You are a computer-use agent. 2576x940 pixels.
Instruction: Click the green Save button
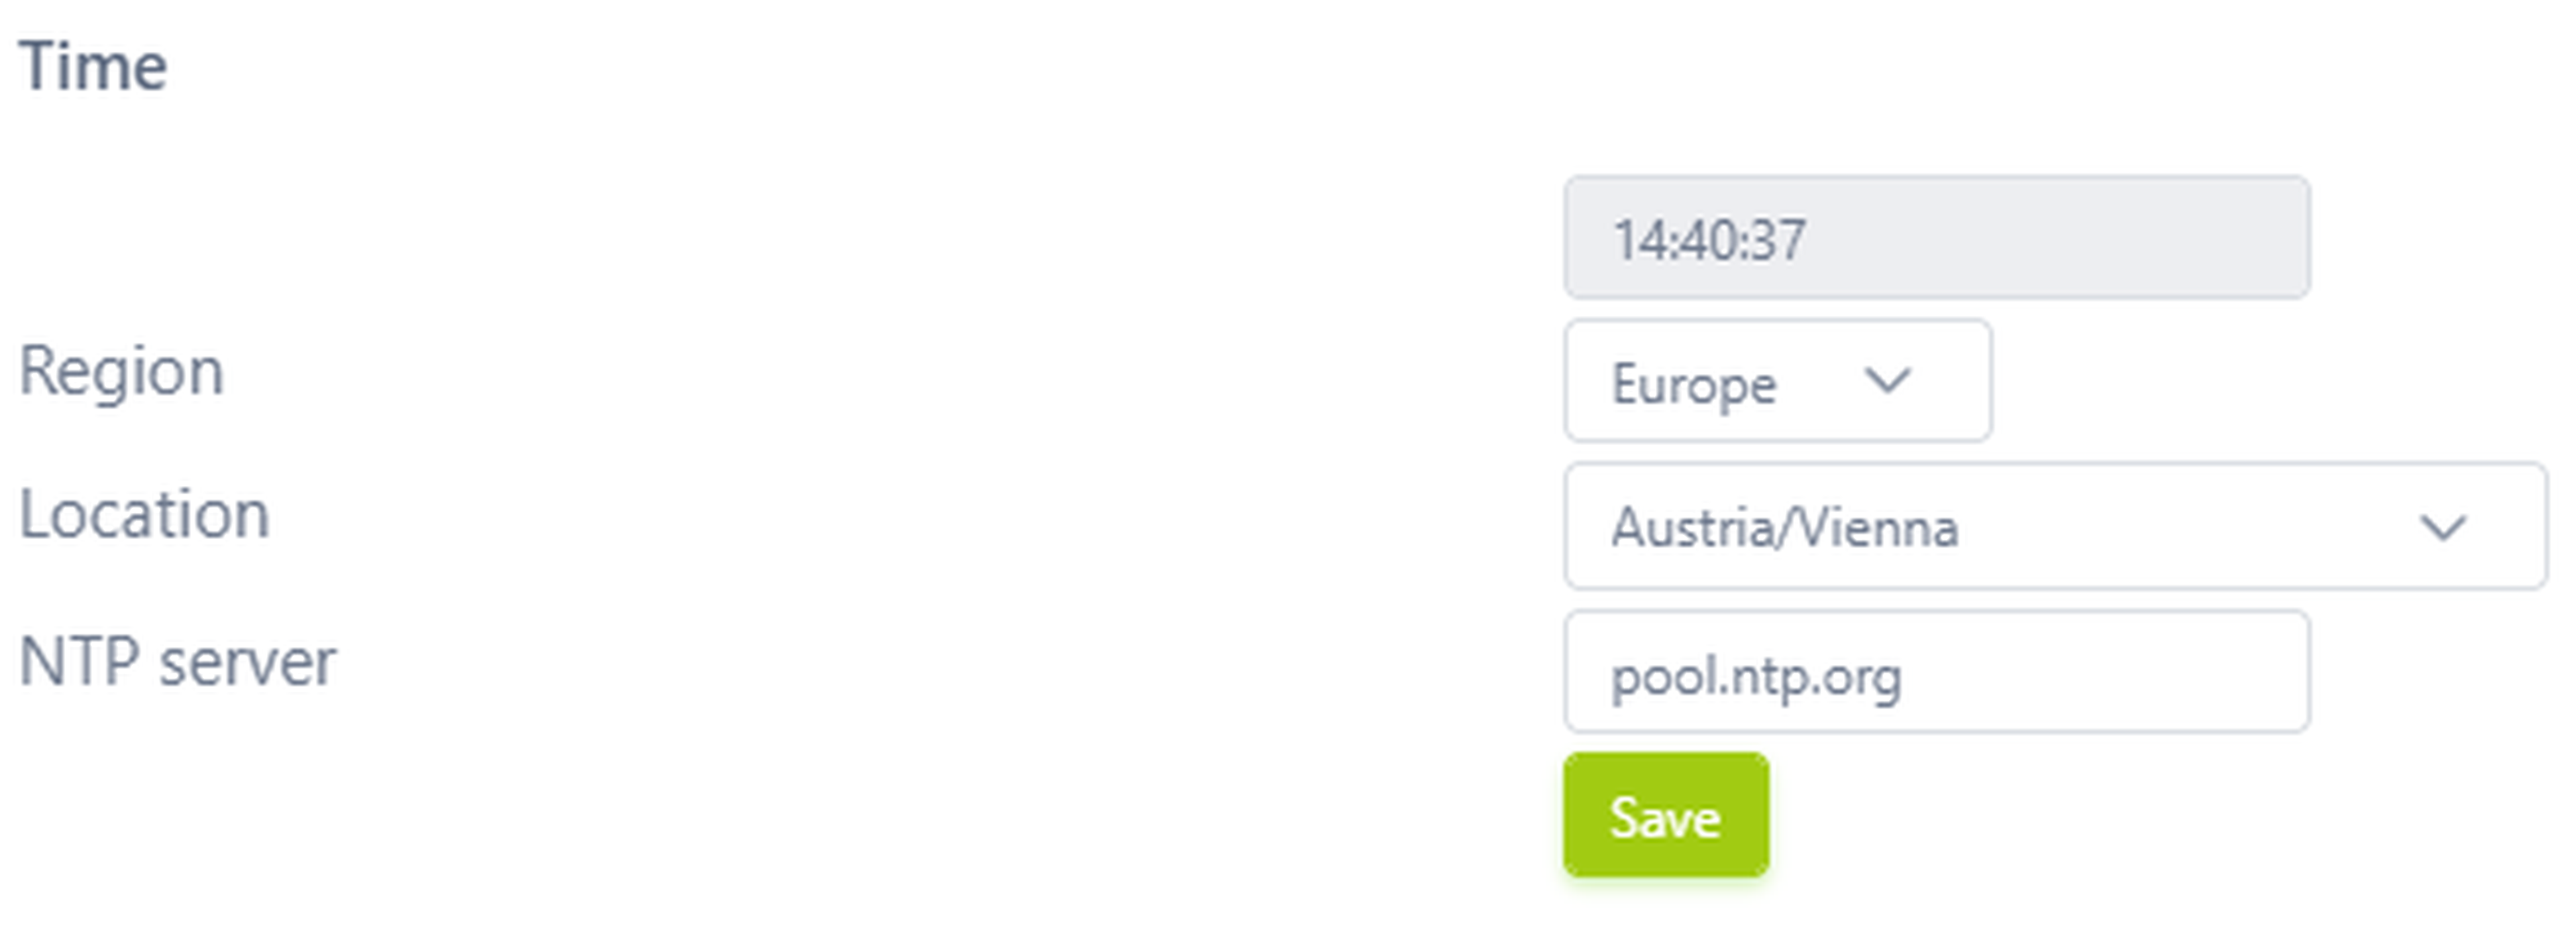(1665, 814)
